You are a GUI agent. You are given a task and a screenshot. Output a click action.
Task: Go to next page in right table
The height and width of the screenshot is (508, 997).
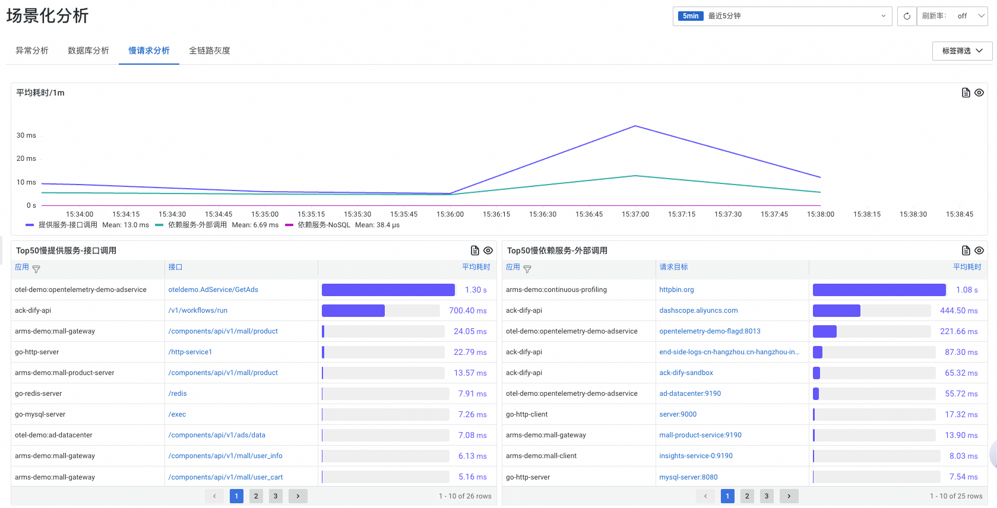(x=789, y=496)
